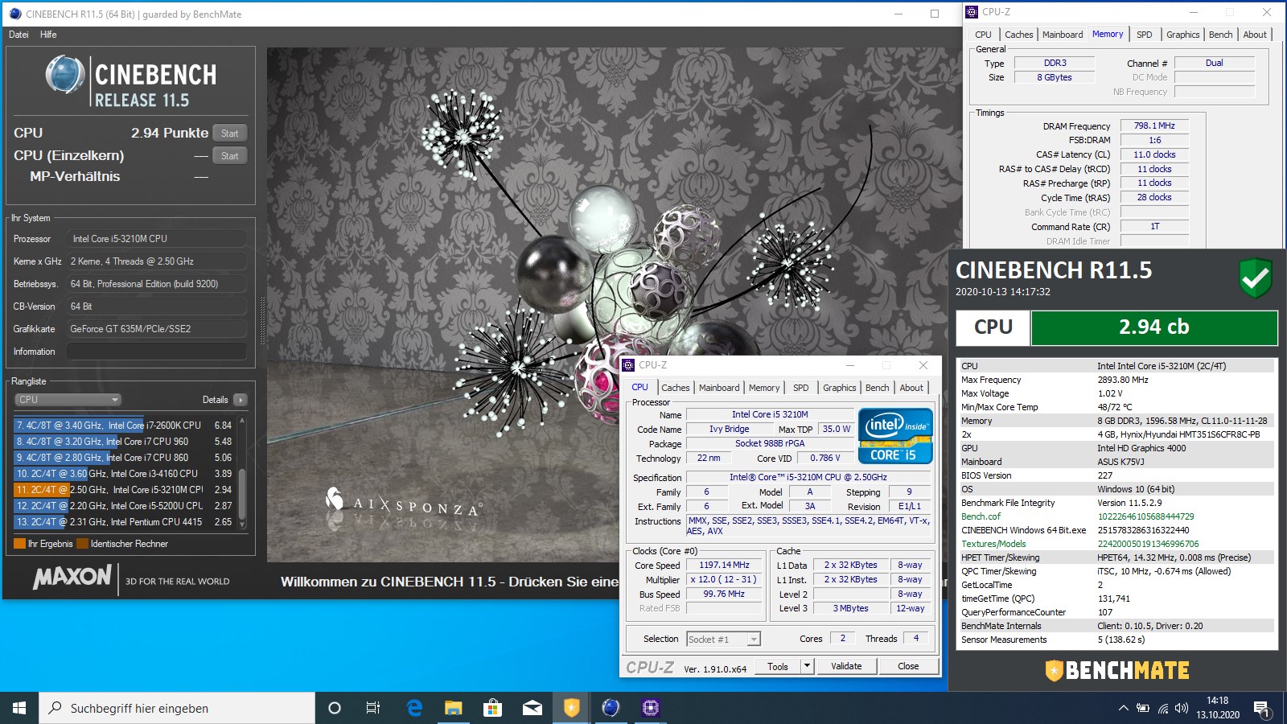This screenshot has width=1287, height=724.
Task: Click the Details arrow button in Rangliste
Action: [241, 400]
